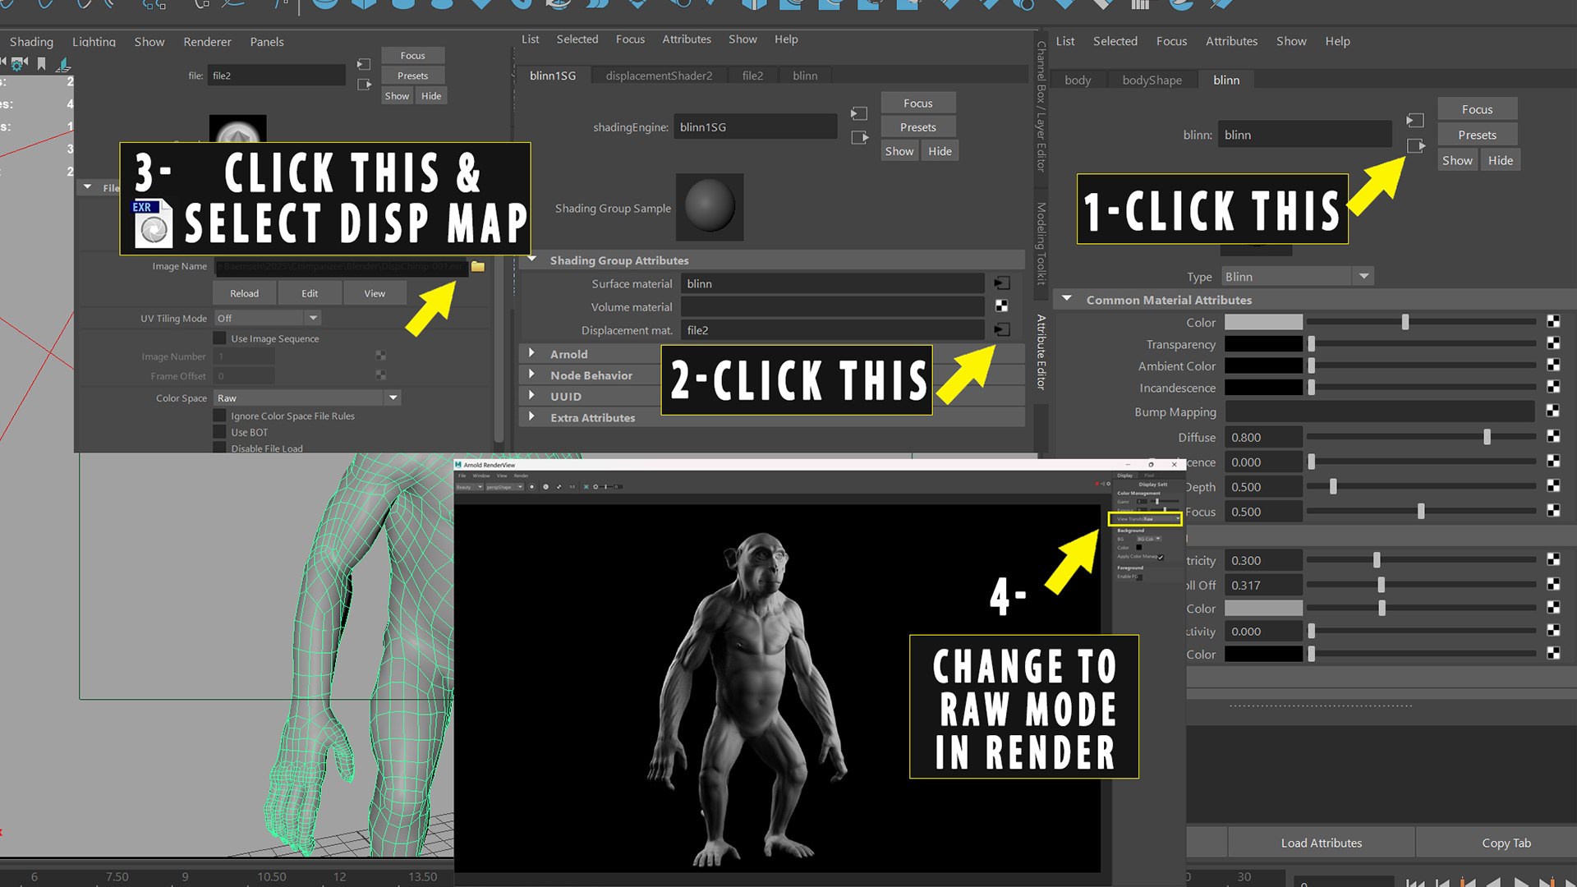Viewport: 1577px width, 887px height.
Task: Click the Color swatch under Common Material Attributes
Action: [x=1263, y=322]
